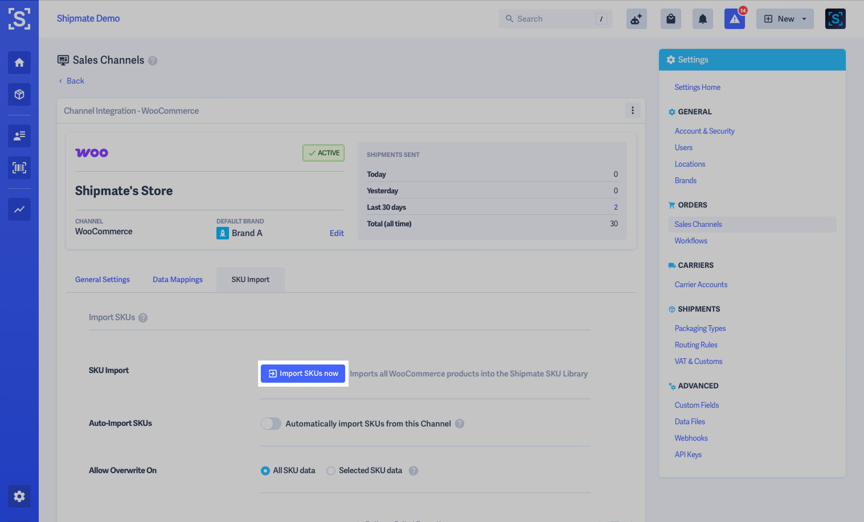Click help icon next to Sales Channels

153,61
